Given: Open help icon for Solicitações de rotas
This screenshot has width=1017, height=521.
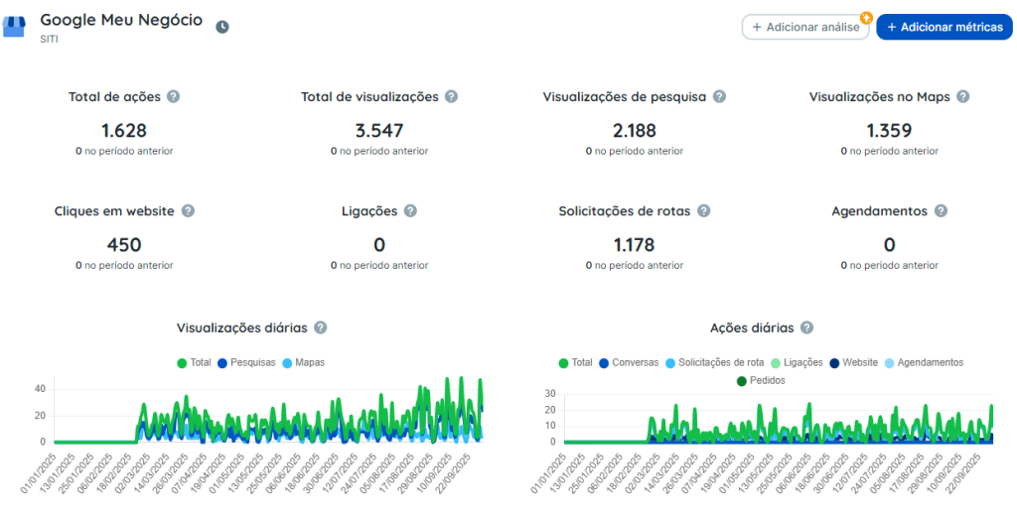Looking at the screenshot, I should pos(704,210).
